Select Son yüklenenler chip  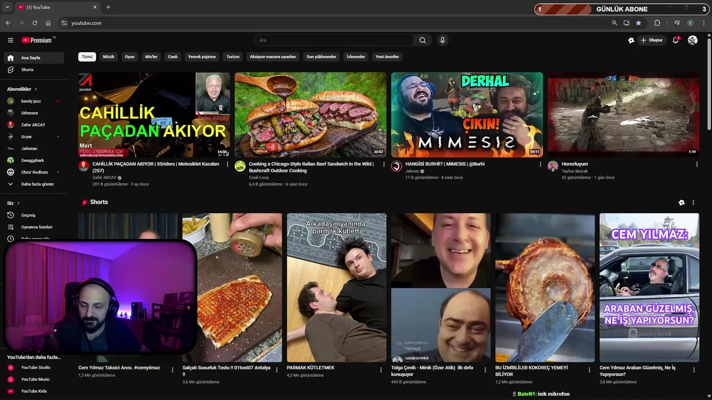[x=322, y=57]
